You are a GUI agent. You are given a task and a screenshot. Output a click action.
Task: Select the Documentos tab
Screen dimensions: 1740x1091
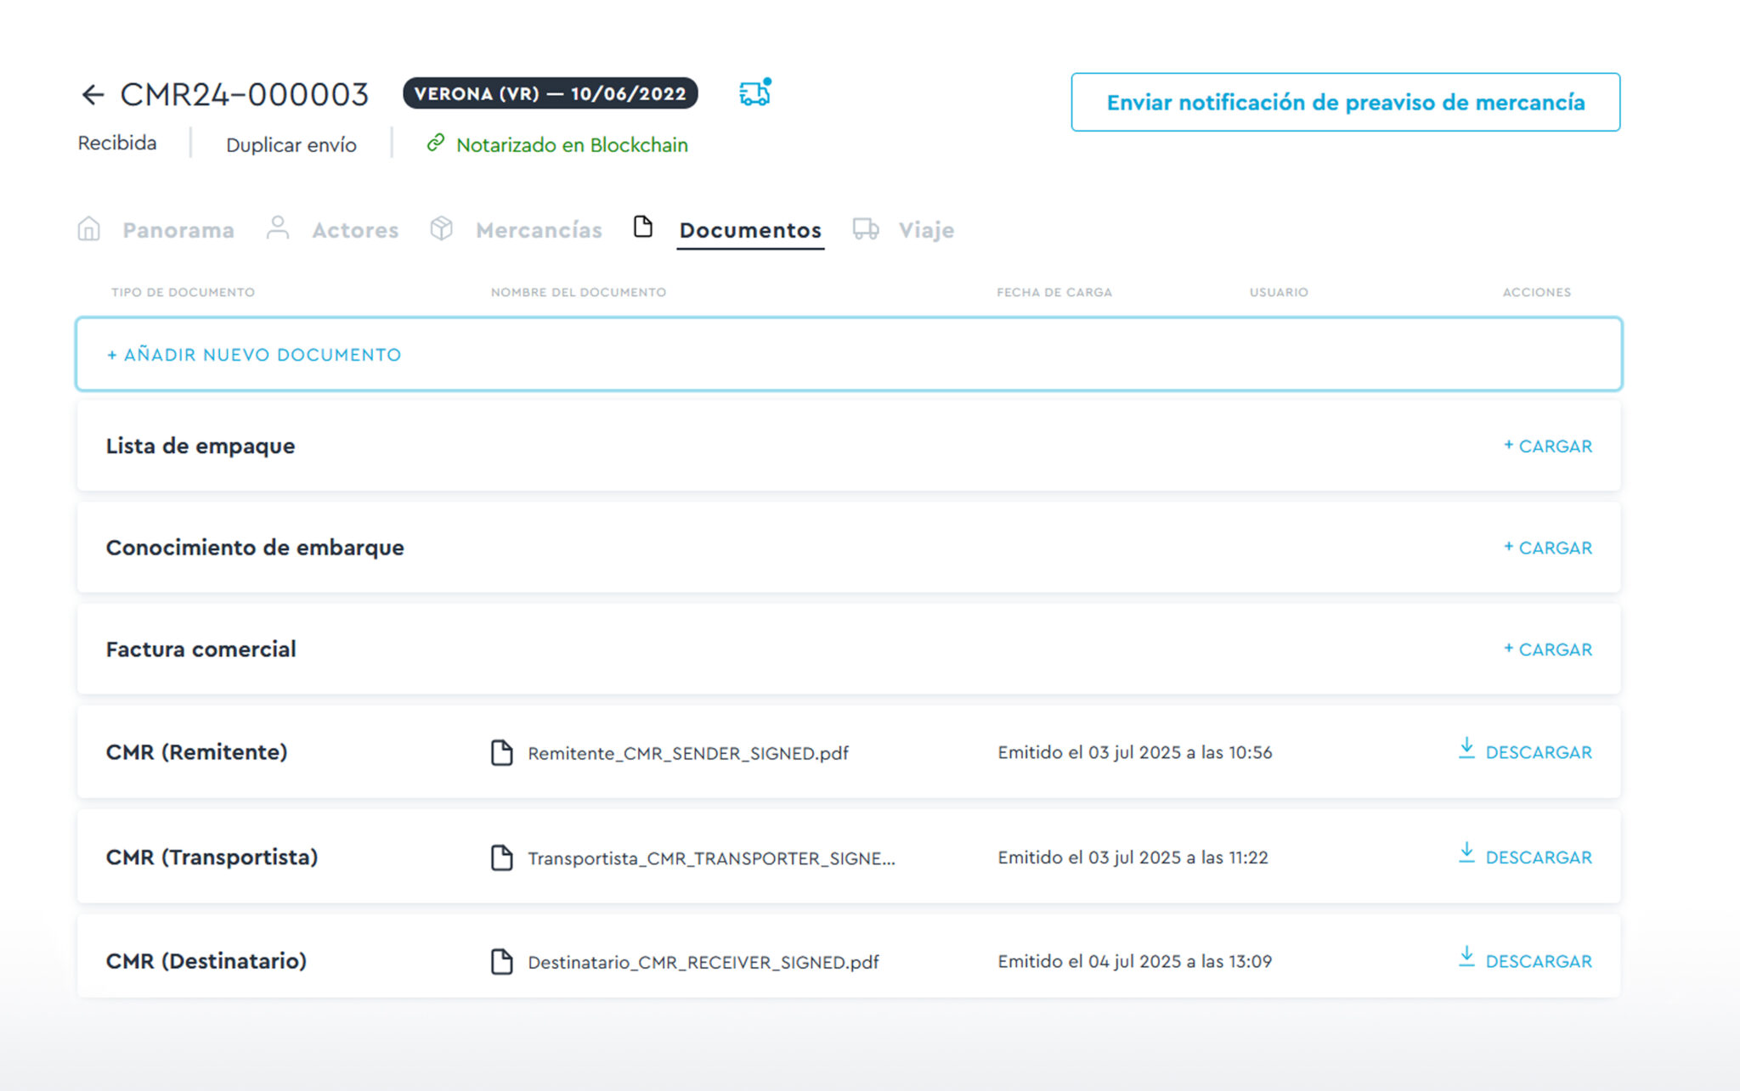pos(749,230)
